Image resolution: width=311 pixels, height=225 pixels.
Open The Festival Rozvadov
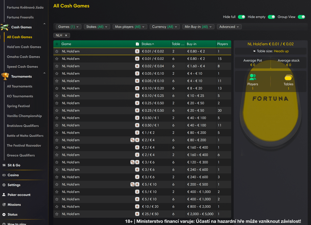[x=24, y=145]
